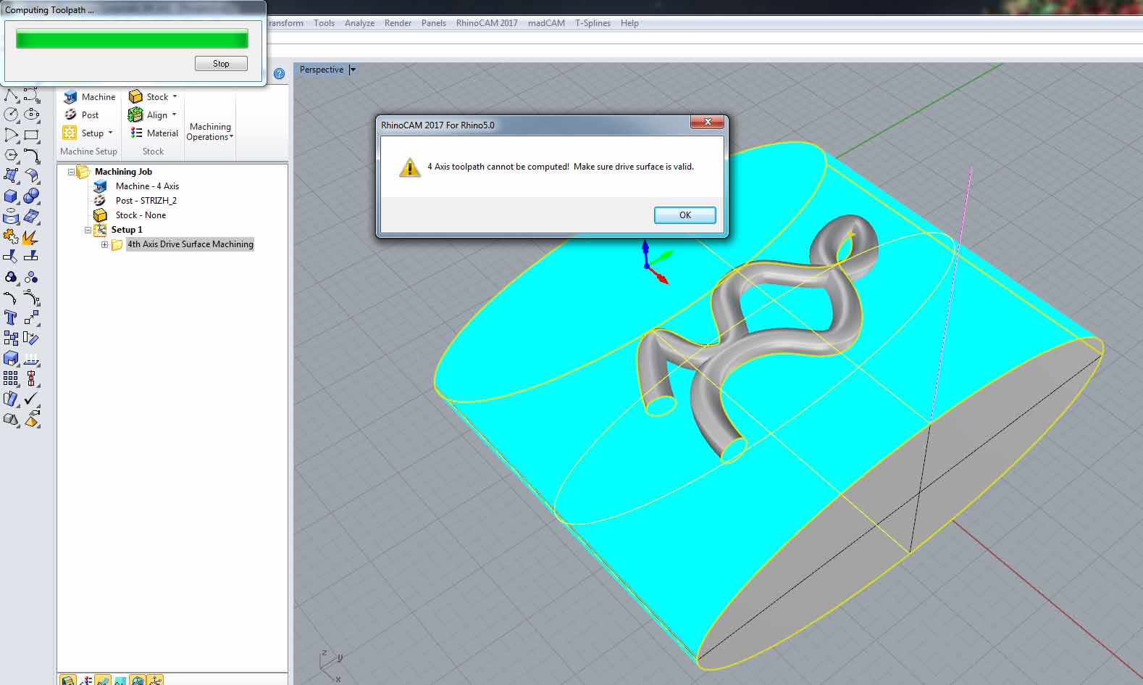Stop the toolpath computation
This screenshot has height=685, width=1143.
pyautogui.click(x=221, y=64)
